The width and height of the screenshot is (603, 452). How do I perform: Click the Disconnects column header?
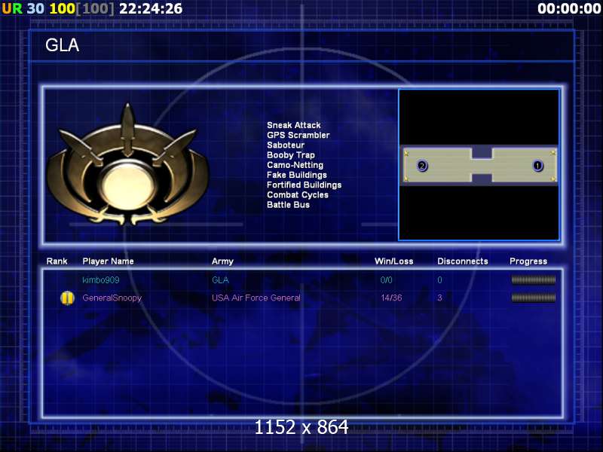(463, 261)
